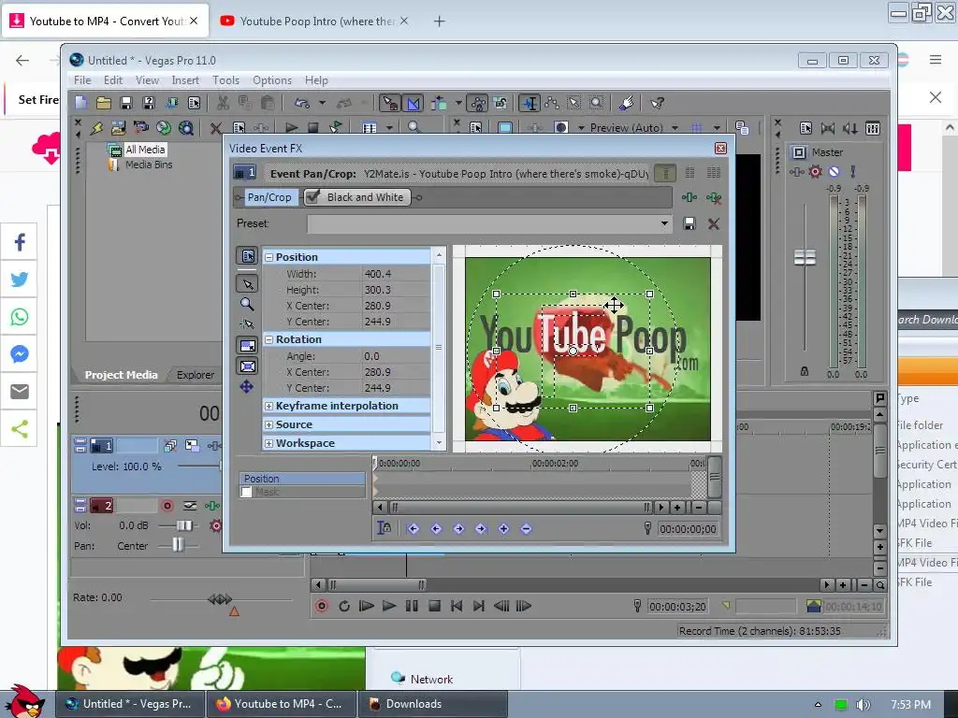Toggle Size About Center icon

(247, 366)
